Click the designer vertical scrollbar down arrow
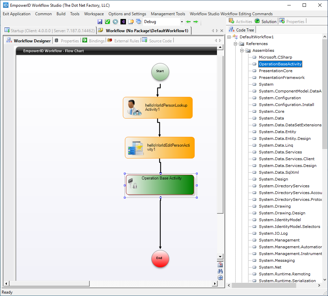The width and height of the screenshot is (328, 296). pos(220,257)
